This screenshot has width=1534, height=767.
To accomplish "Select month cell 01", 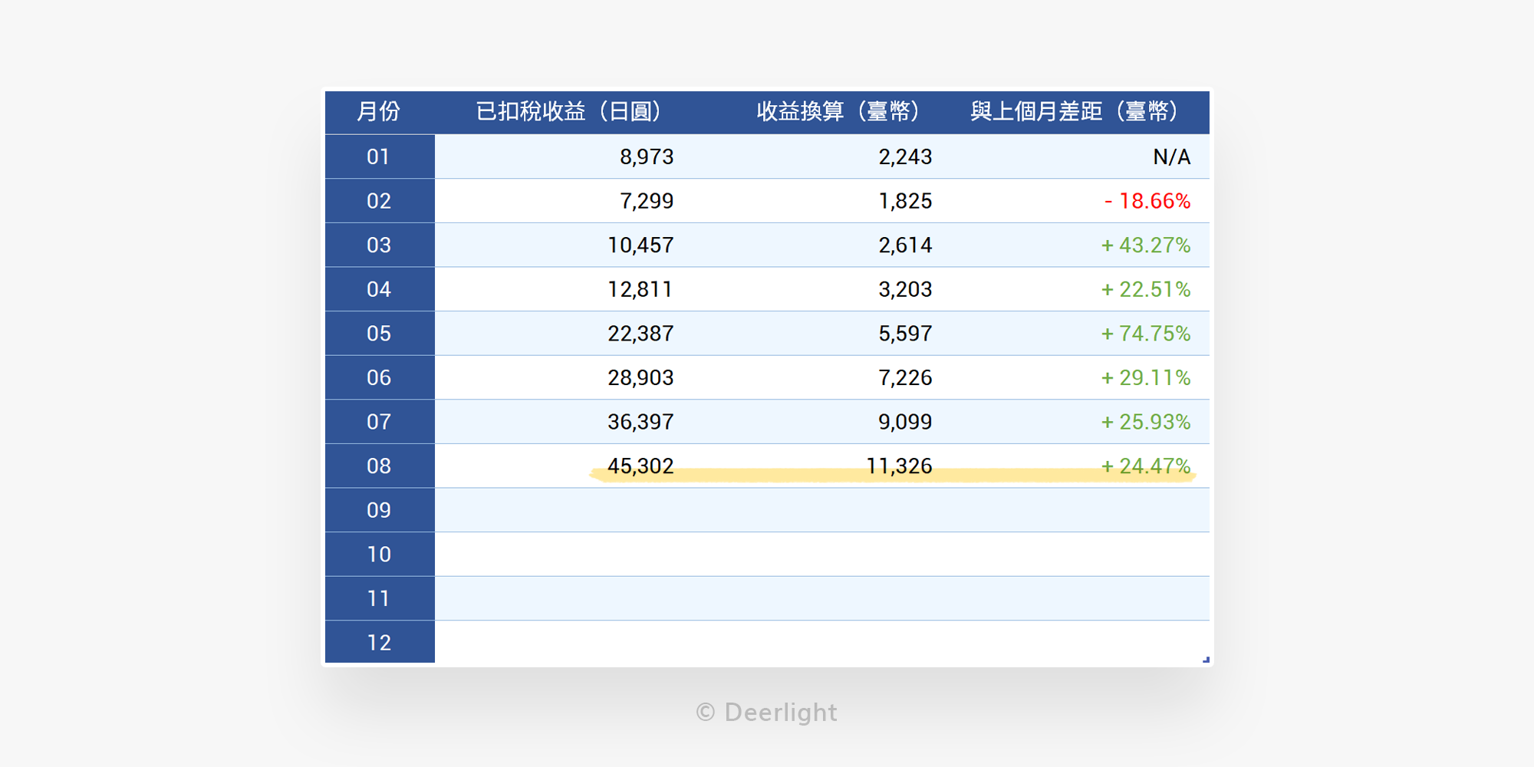I will 380,156.
